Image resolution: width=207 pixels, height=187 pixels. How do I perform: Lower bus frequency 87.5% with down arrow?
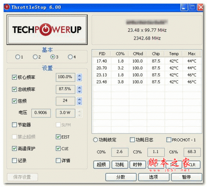click(x=79, y=91)
